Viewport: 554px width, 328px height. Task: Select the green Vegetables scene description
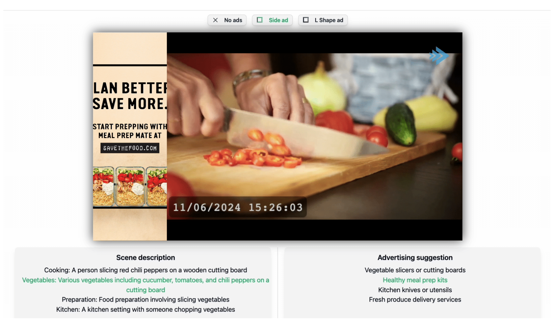tap(146, 285)
